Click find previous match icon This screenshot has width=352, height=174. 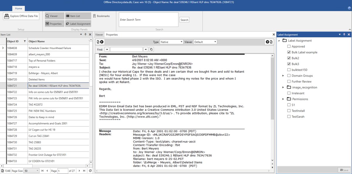[107, 49]
